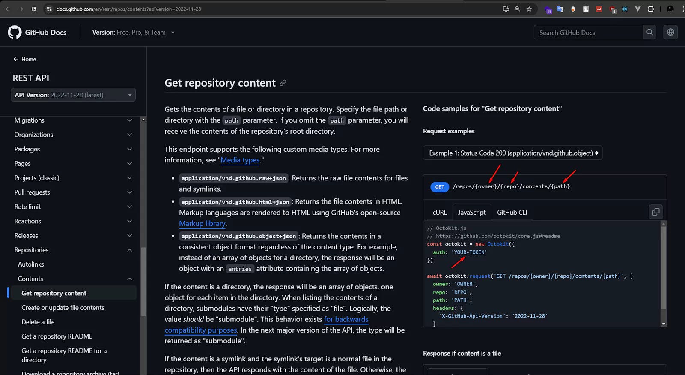Click the heading anchor link icon
The image size is (685, 375).
pyautogui.click(x=283, y=83)
